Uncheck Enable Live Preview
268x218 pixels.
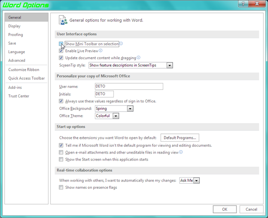pos(61,51)
